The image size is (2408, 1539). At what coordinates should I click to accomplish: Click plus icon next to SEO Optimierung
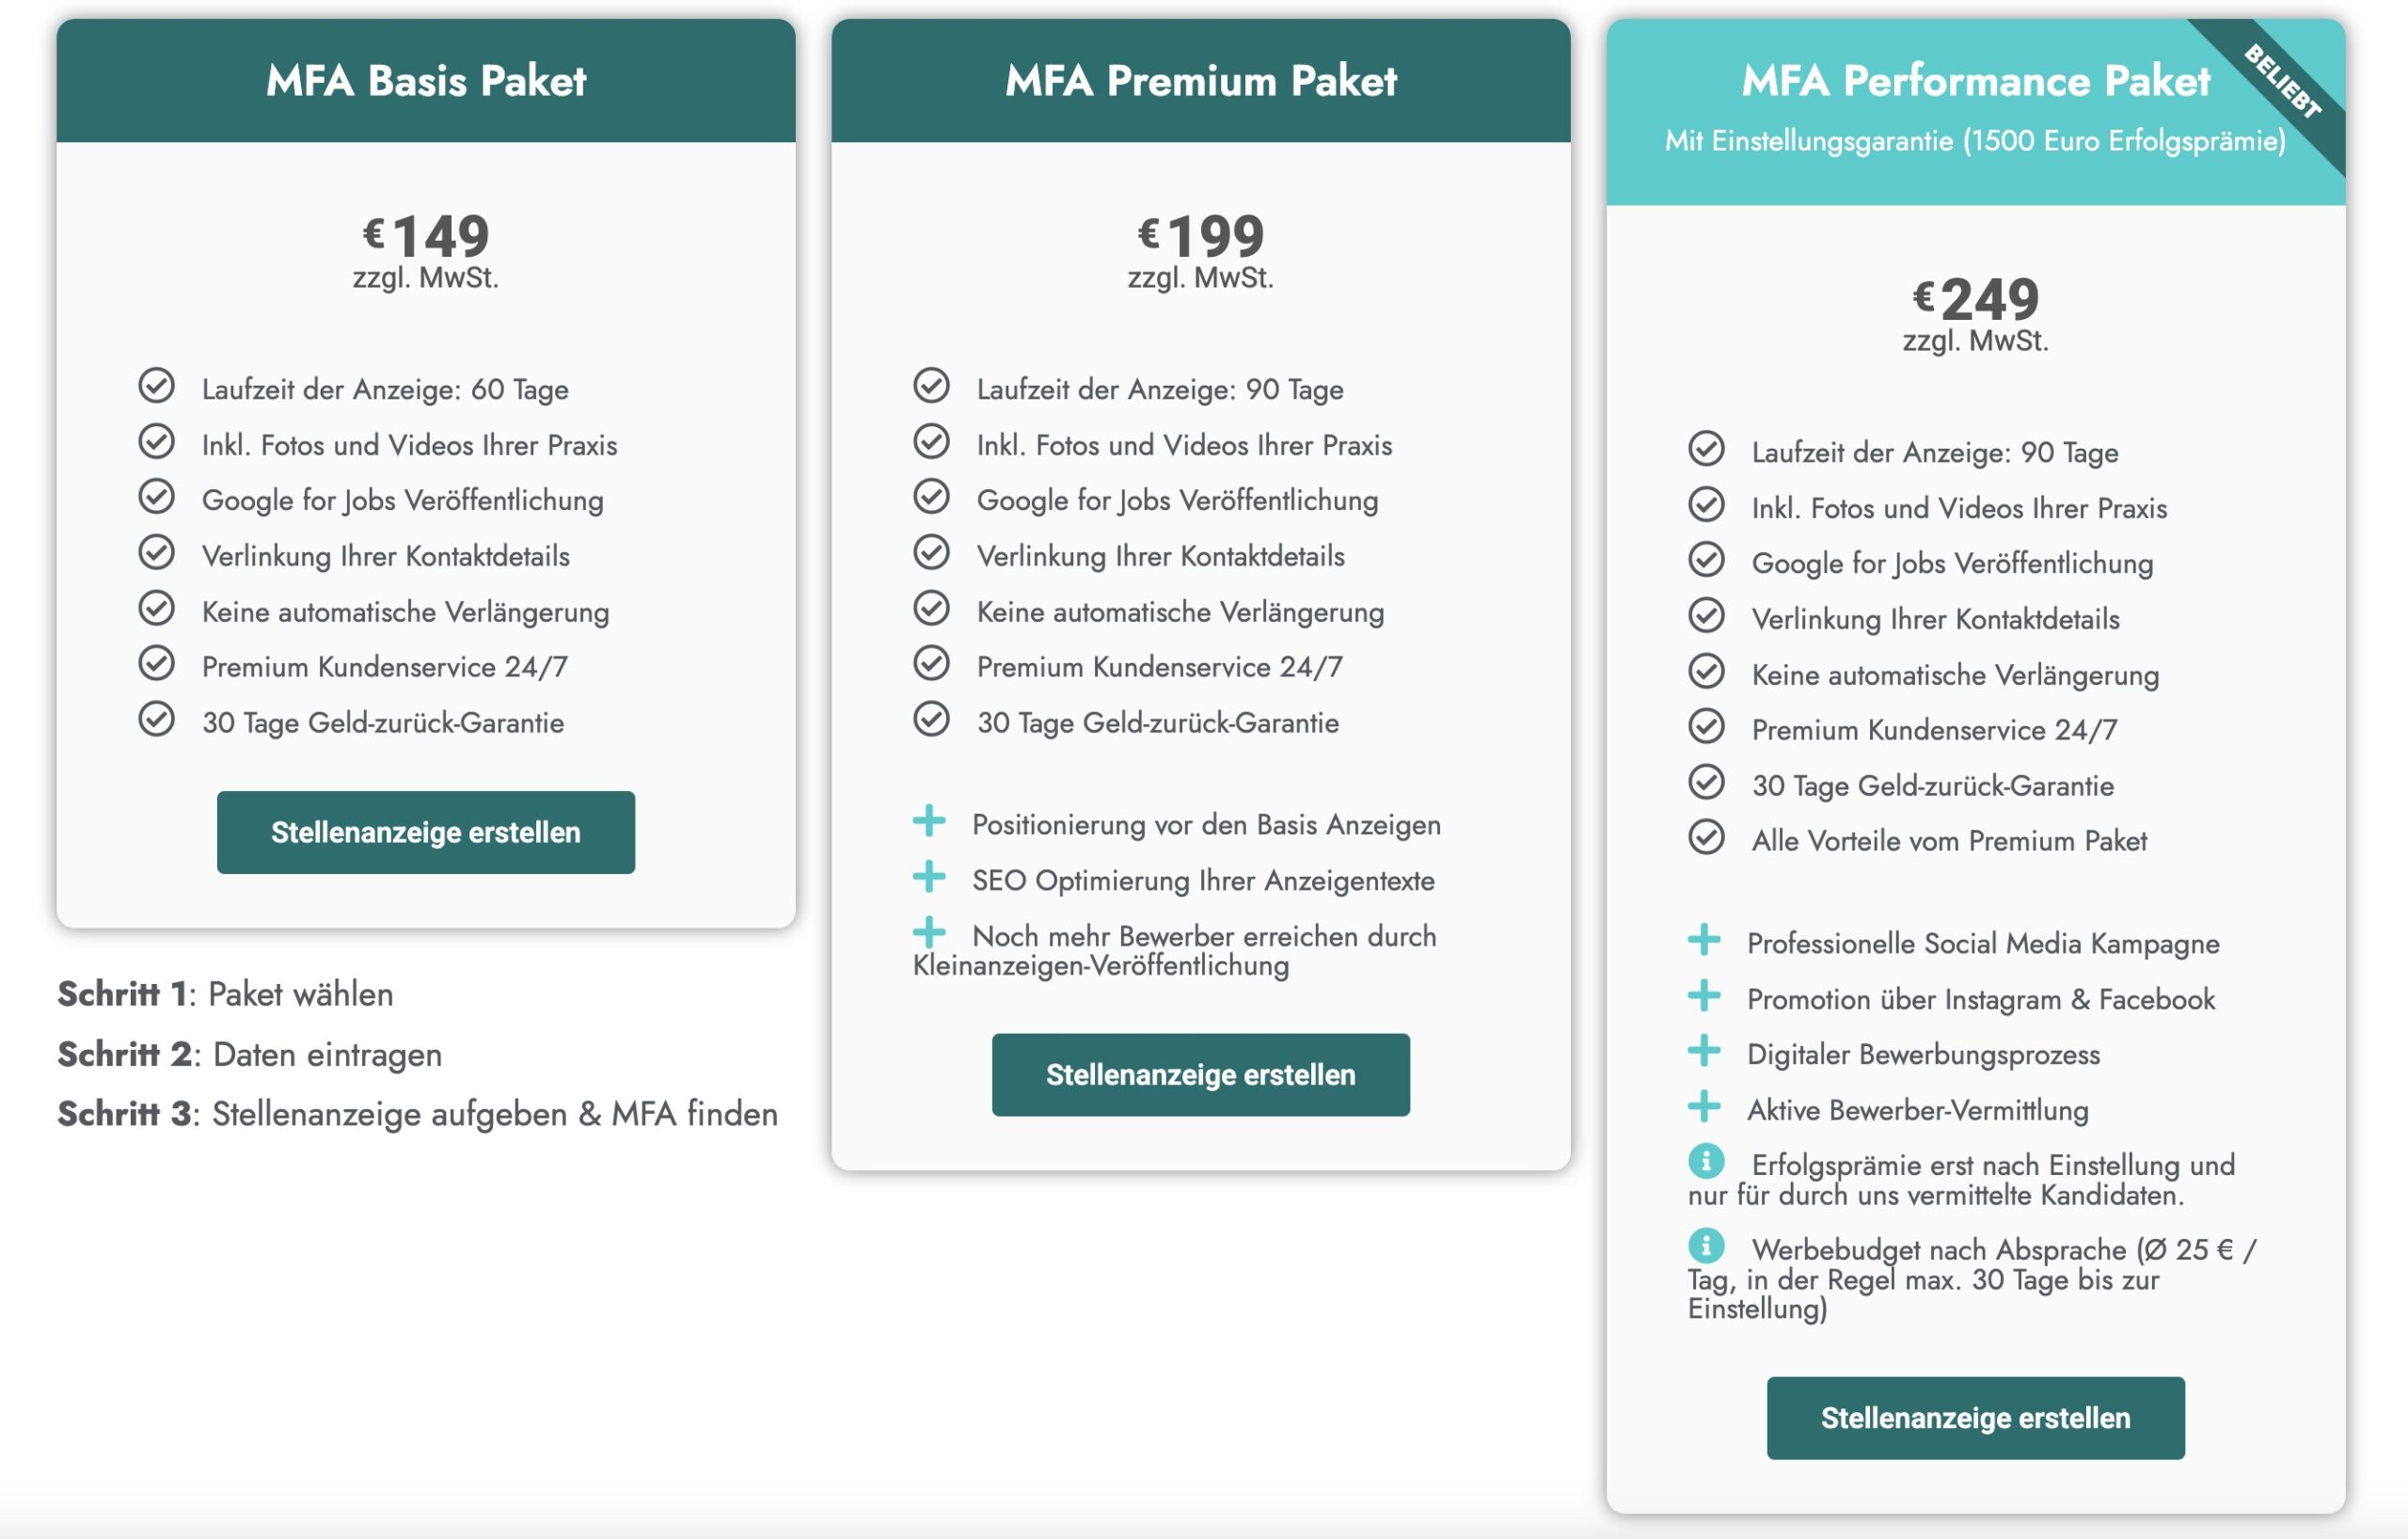(x=929, y=877)
